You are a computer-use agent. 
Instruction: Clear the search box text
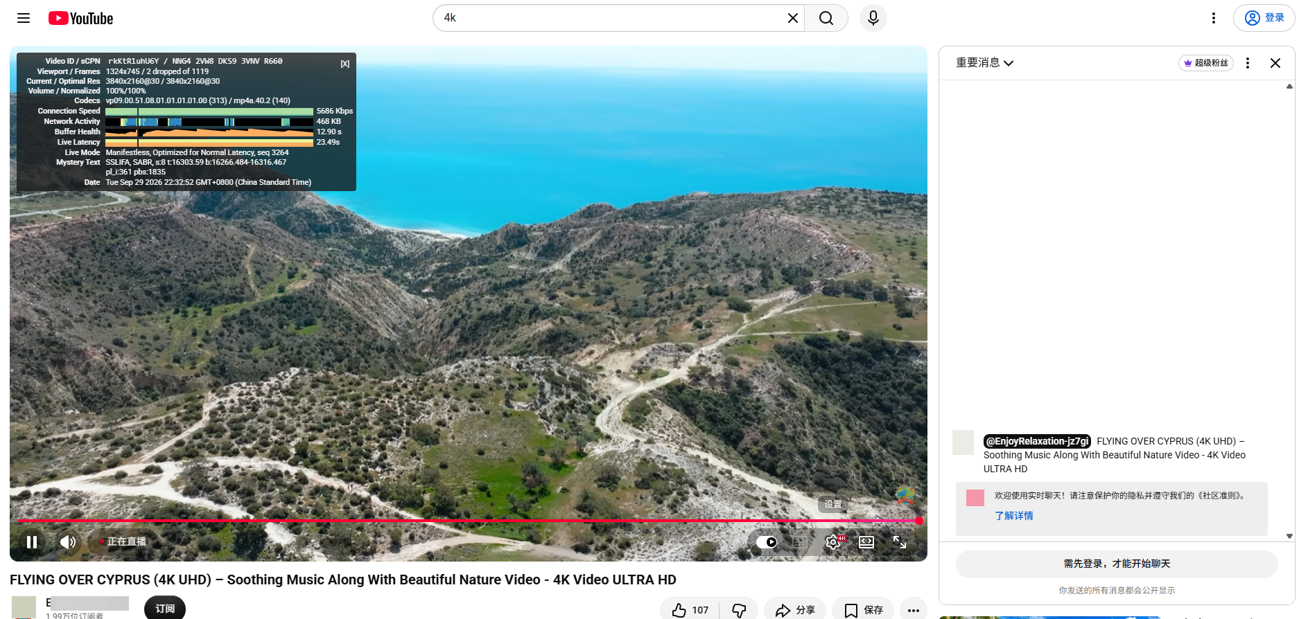793,18
